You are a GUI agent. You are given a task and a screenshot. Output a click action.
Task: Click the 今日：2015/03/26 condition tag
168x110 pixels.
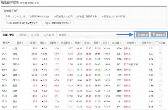[15, 17]
